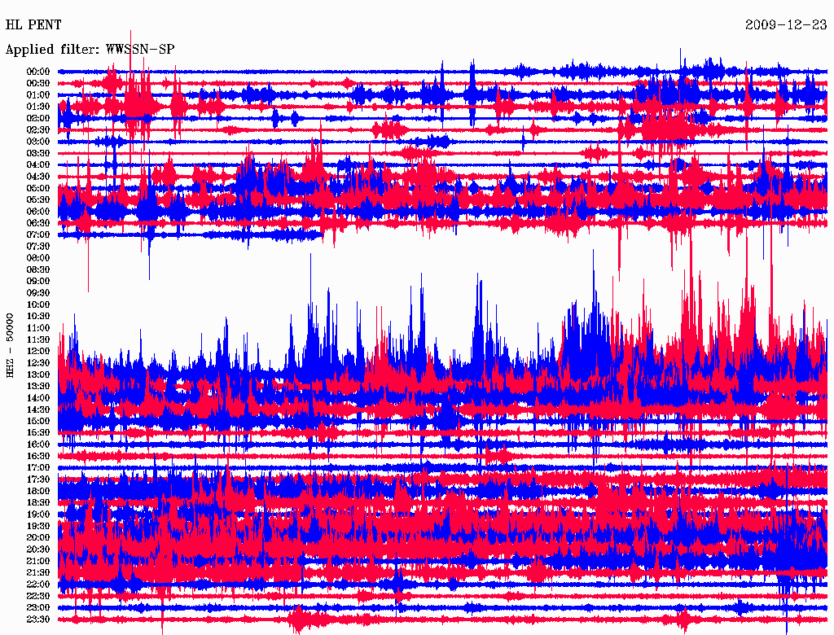Select the 07:00 time label
The image size is (834, 635).
[x=38, y=234]
